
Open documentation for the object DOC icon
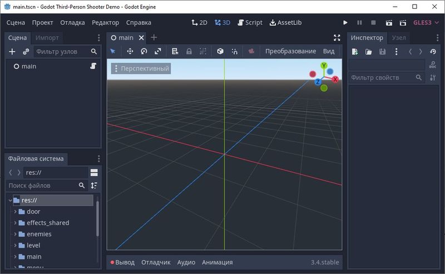433,64
